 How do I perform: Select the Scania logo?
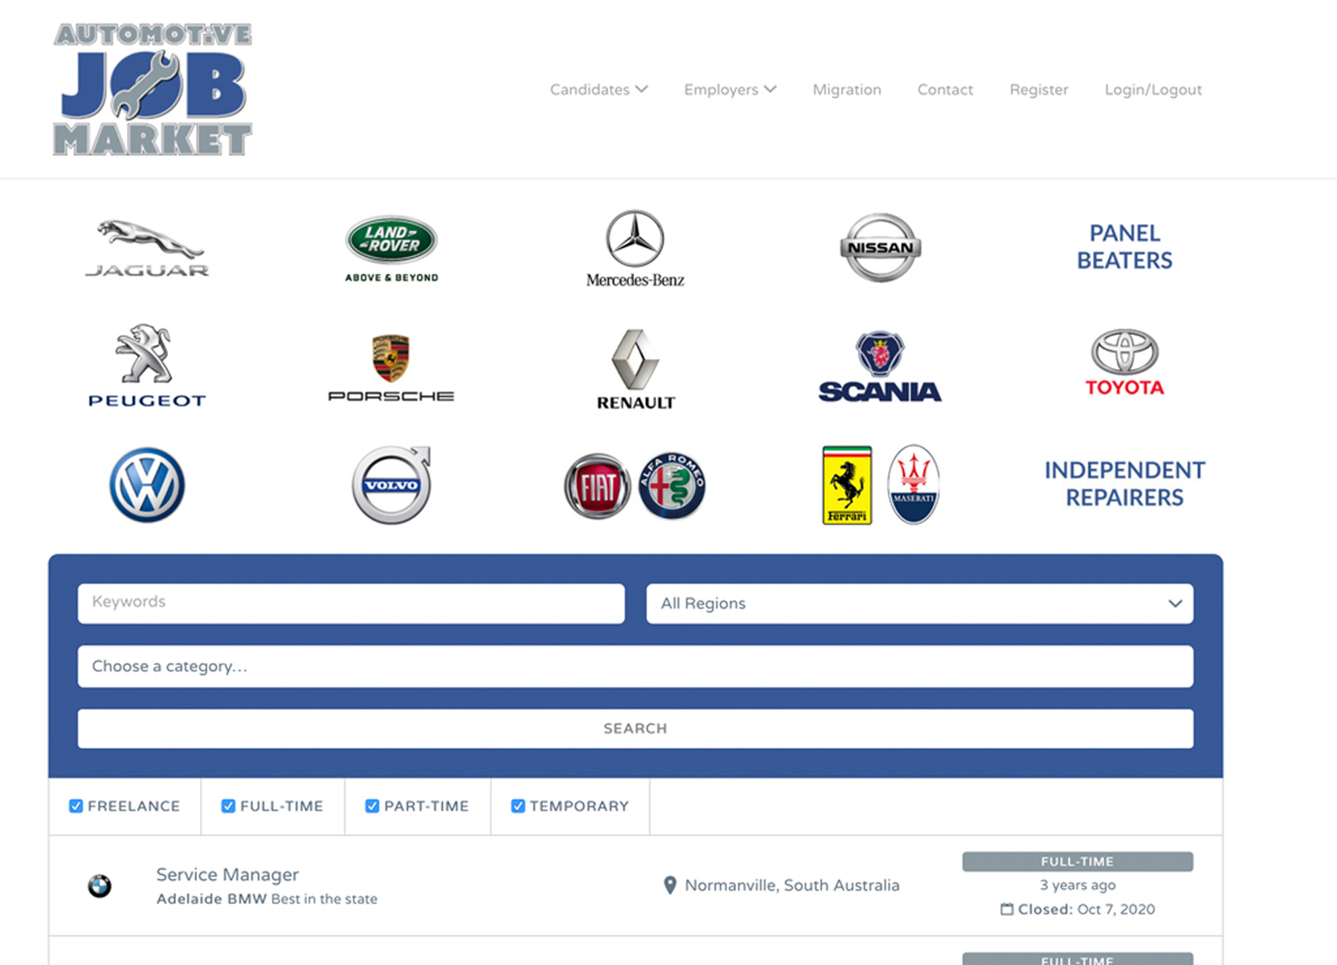tap(880, 366)
